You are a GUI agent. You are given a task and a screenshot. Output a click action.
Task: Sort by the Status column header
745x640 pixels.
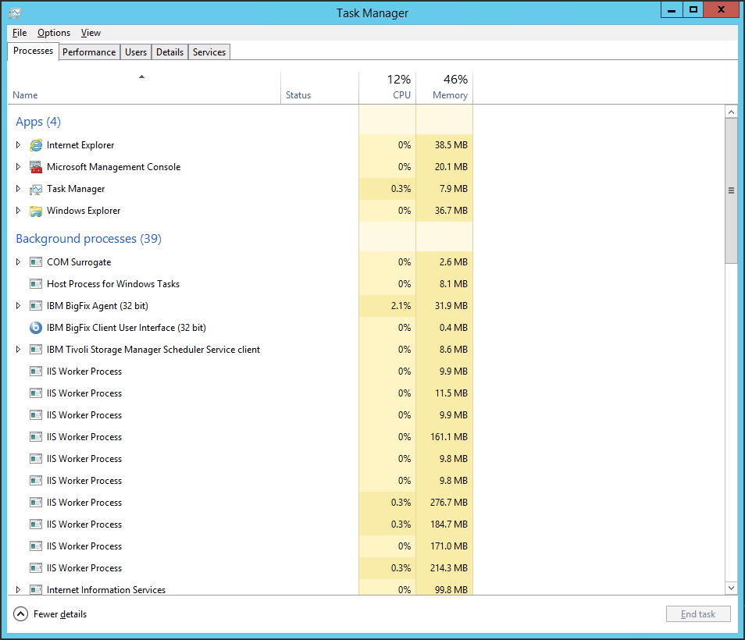tap(319, 88)
